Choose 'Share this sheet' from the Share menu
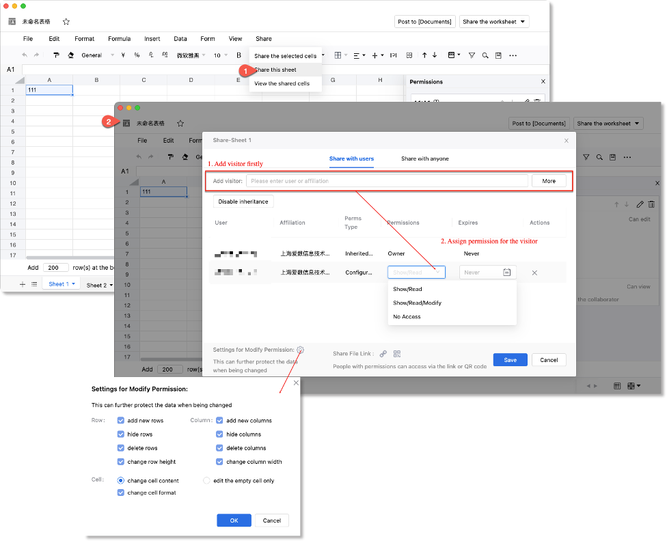The height and width of the screenshot is (541, 667). (x=275, y=70)
